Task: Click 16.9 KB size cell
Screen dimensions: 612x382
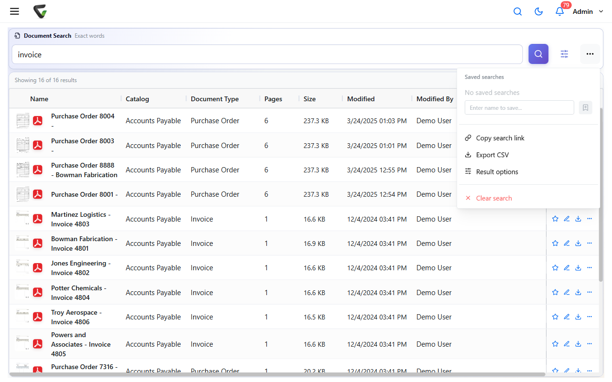Action: pyautogui.click(x=314, y=244)
